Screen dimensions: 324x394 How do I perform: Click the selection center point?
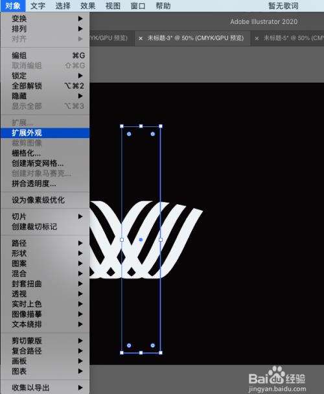141,240
